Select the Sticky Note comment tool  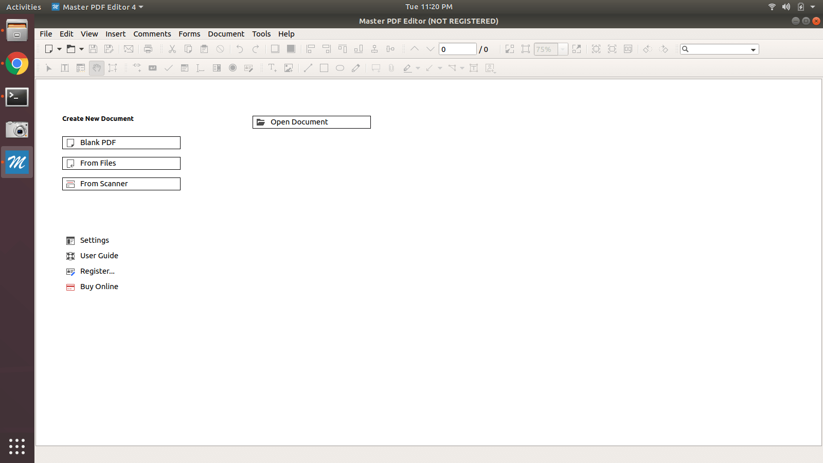[376, 68]
